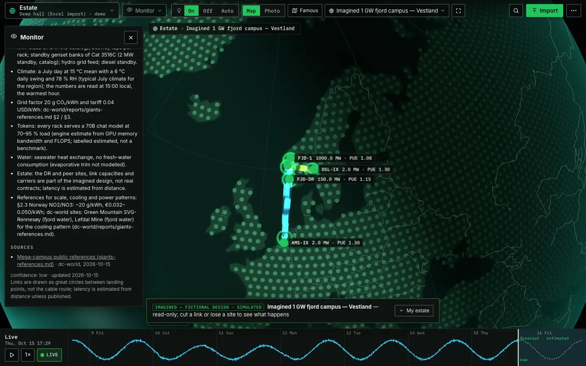
Task: Select the Imagined 1 GW fjord campus breadcrumb
Action: (x=240, y=28)
